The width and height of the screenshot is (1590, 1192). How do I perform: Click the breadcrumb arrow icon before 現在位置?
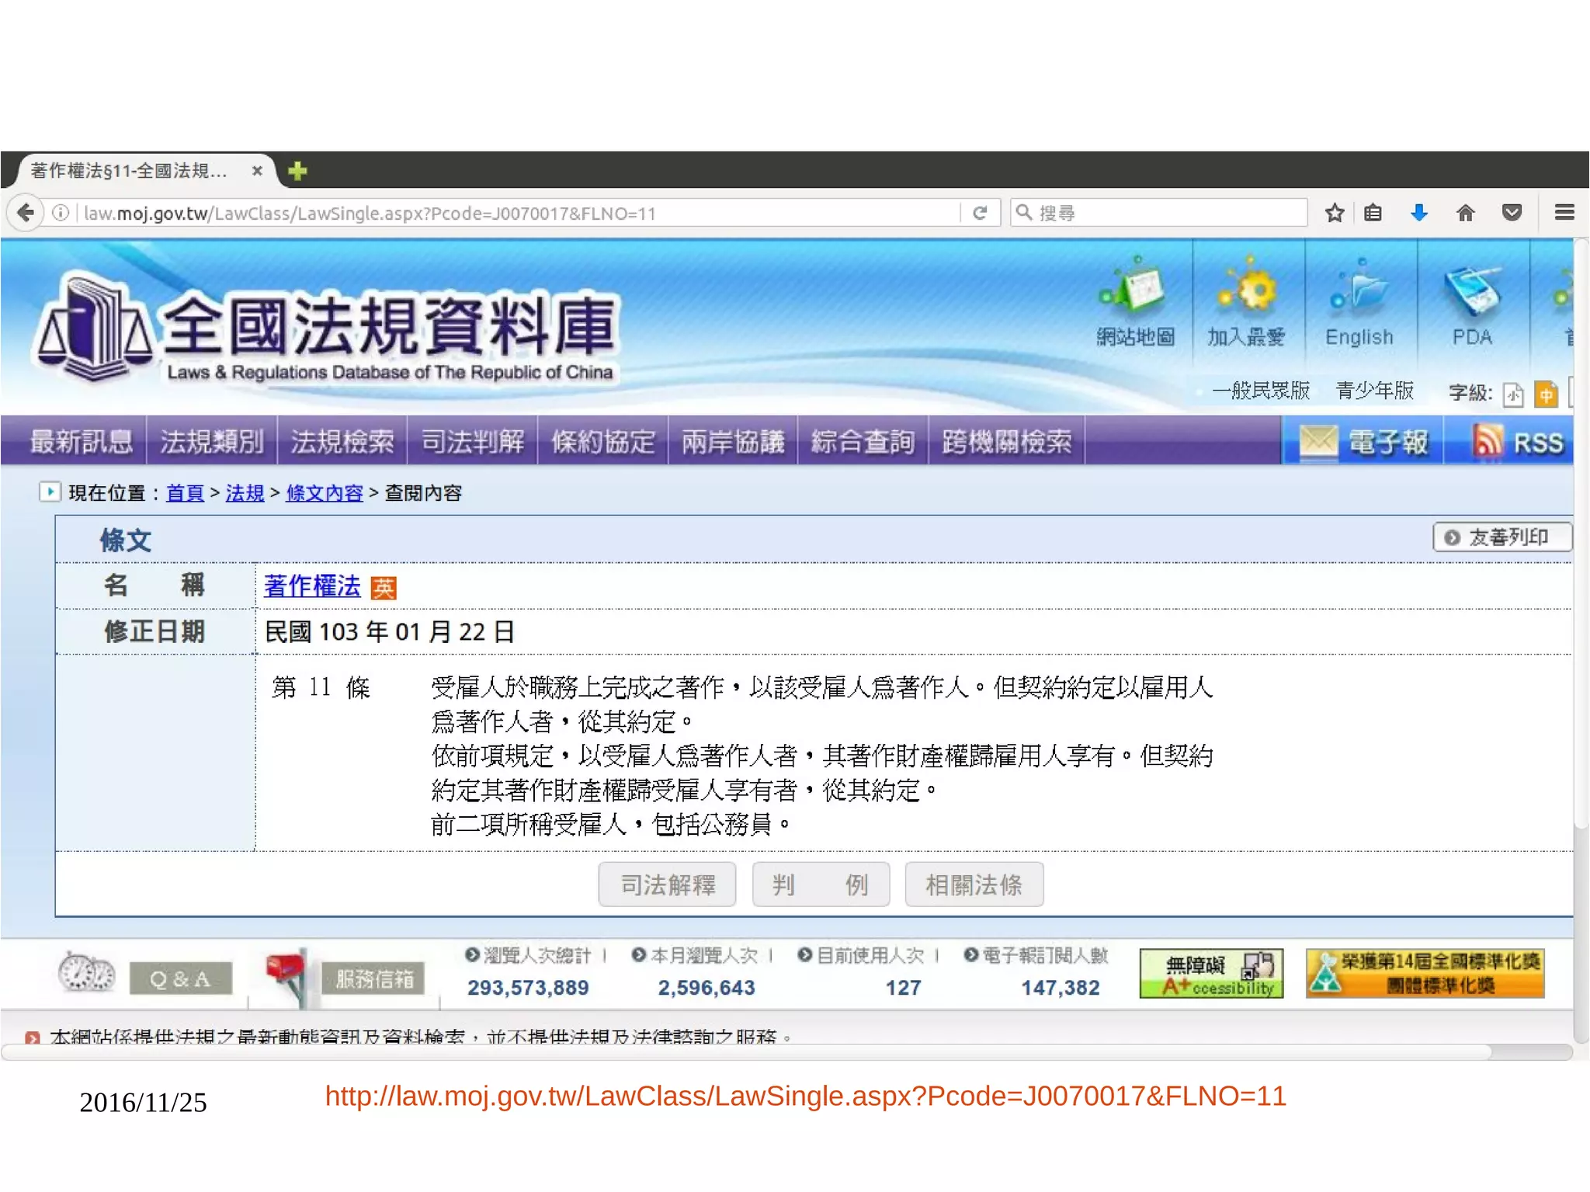click(x=50, y=492)
